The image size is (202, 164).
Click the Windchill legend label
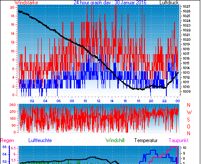click(x=115, y=140)
